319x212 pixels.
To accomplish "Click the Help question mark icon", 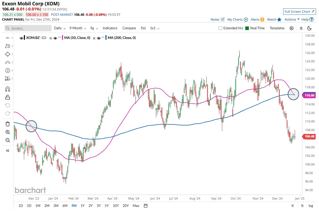I will point(312,19).
